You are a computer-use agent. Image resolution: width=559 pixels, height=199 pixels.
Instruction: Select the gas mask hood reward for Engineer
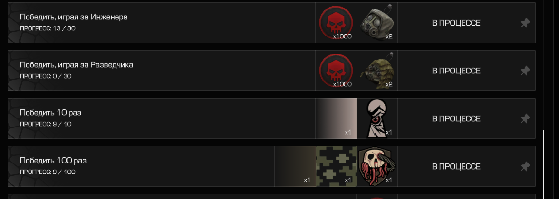377,23
